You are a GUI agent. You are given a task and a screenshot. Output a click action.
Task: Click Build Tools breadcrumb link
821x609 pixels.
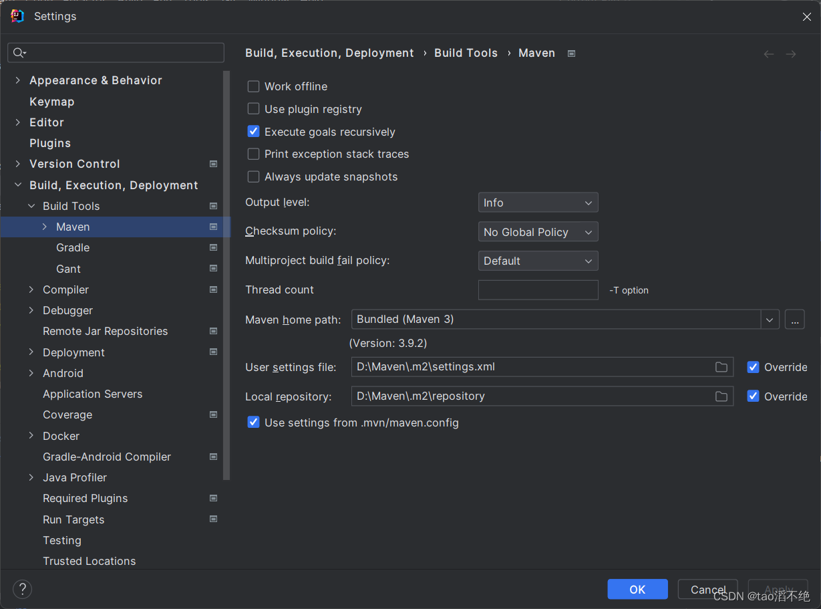466,53
